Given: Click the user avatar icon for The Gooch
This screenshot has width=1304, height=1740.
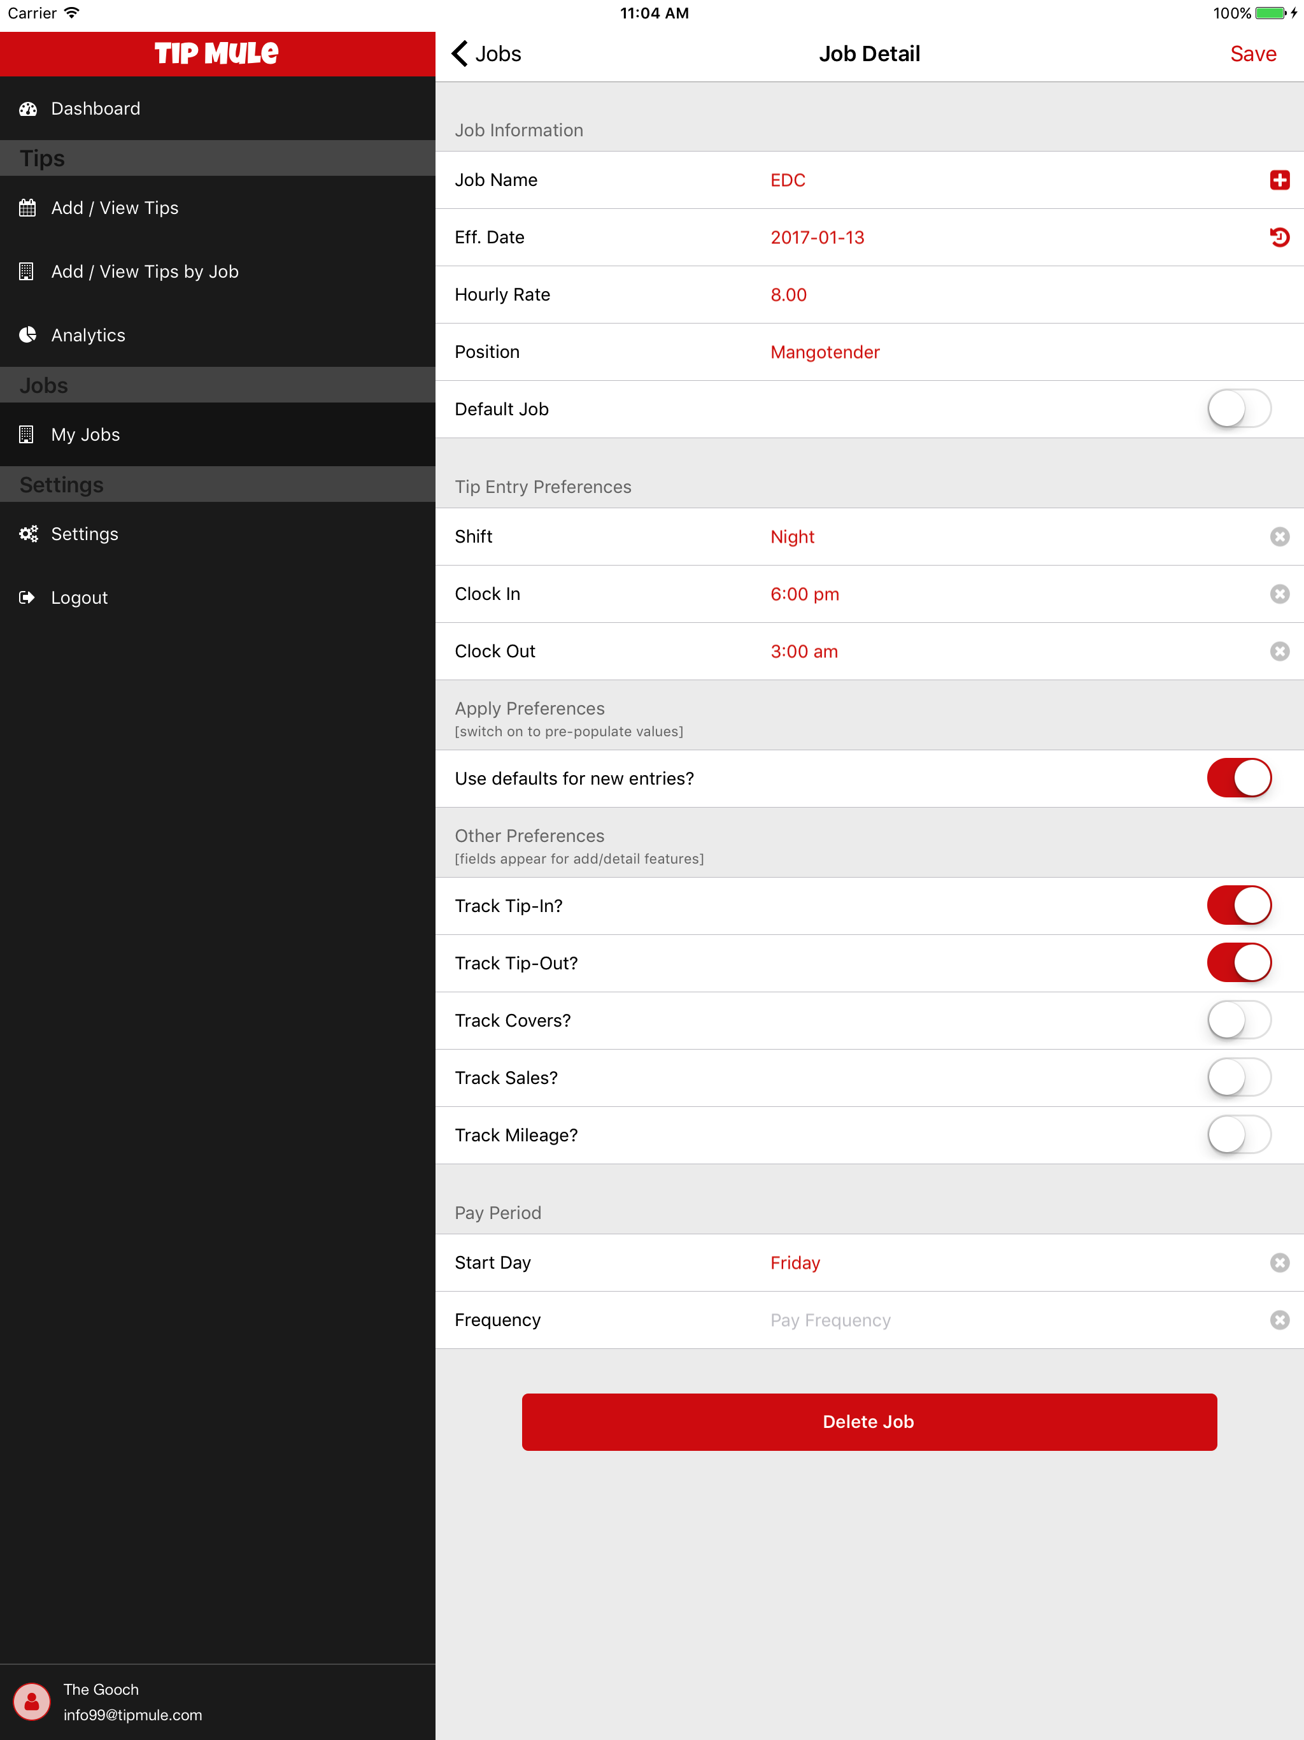Looking at the screenshot, I should point(31,1701).
